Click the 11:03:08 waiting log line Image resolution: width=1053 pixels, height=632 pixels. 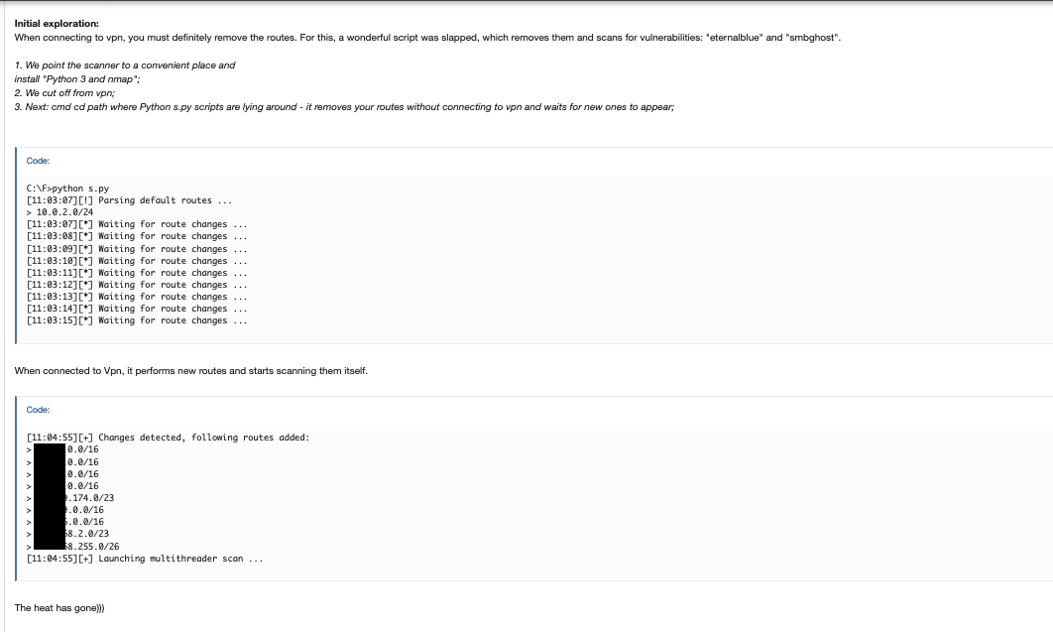pyautogui.click(x=137, y=236)
